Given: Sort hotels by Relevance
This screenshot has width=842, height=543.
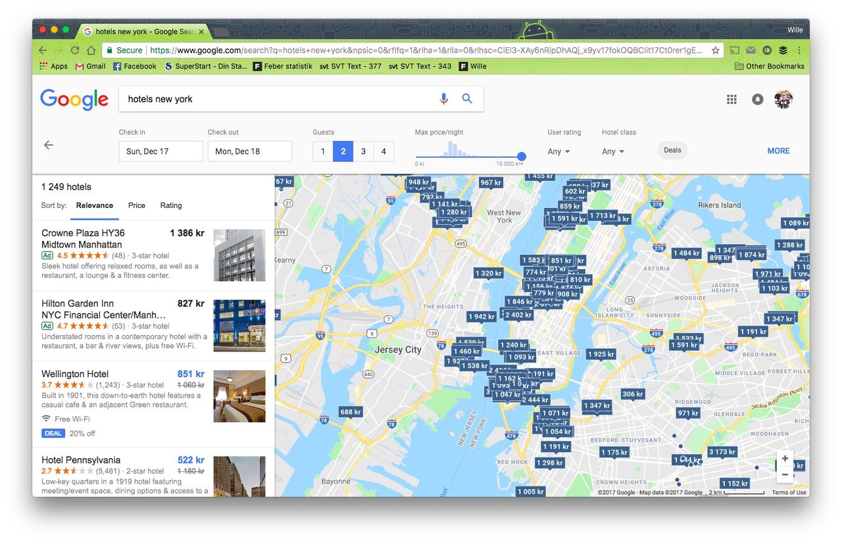Looking at the screenshot, I should (x=95, y=205).
